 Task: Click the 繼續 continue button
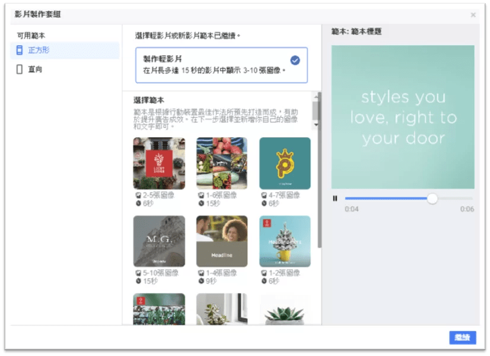click(x=463, y=338)
